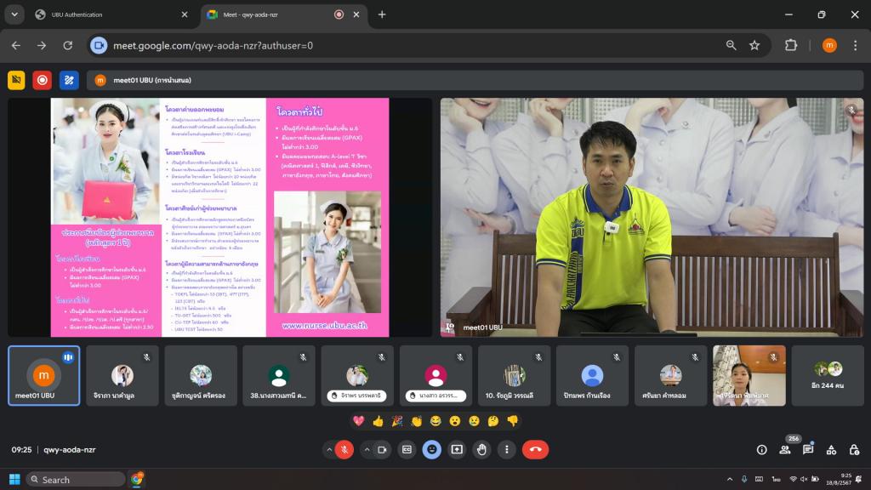The width and height of the screenshot is (871, 490).
Task: Open Windows taskbar Search box
Action: [75, 479]
